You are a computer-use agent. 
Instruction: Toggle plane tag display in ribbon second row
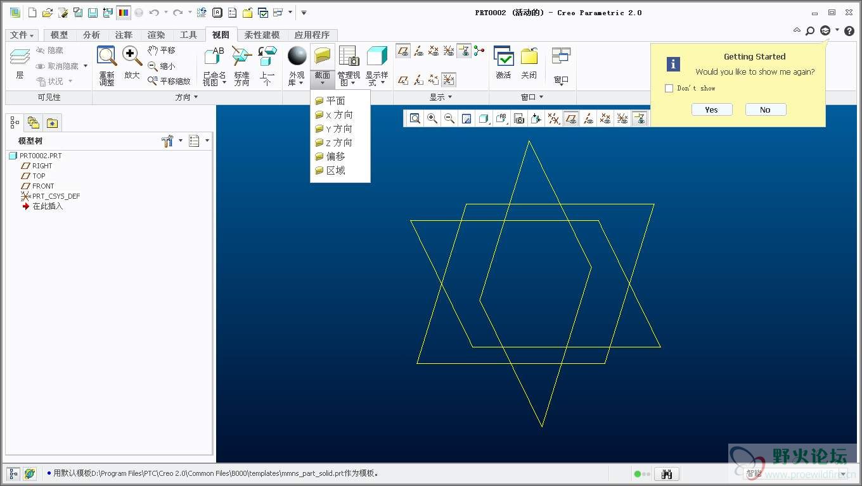click(402, 80)
